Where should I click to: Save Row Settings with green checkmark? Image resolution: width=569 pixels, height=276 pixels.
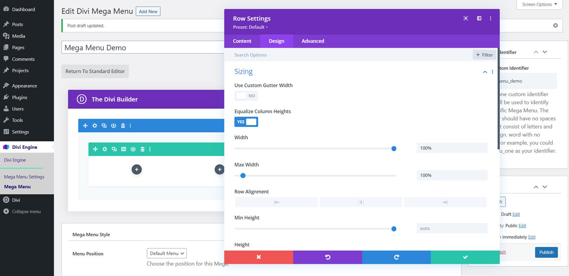(465, 257)
